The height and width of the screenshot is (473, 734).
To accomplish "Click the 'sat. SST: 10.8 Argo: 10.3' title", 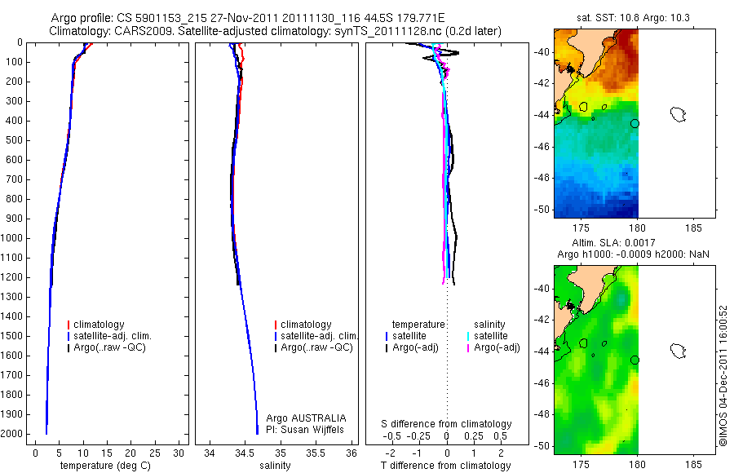I will [x=633, y=18].
